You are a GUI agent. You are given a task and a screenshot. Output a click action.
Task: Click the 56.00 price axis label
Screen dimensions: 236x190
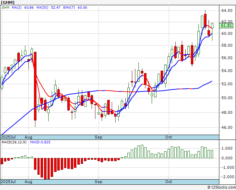227,58
